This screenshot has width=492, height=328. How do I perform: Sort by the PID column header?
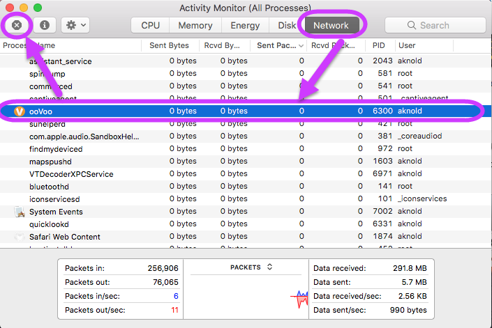(x=379, y=45)
